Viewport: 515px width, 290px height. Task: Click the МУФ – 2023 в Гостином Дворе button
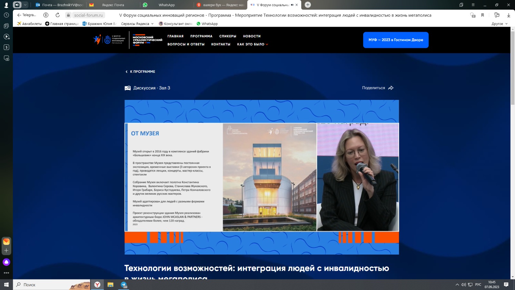(x=396, y=40)
